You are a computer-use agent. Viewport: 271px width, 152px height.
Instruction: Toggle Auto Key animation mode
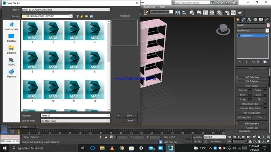pyautogui.click(x=198, y=137)
